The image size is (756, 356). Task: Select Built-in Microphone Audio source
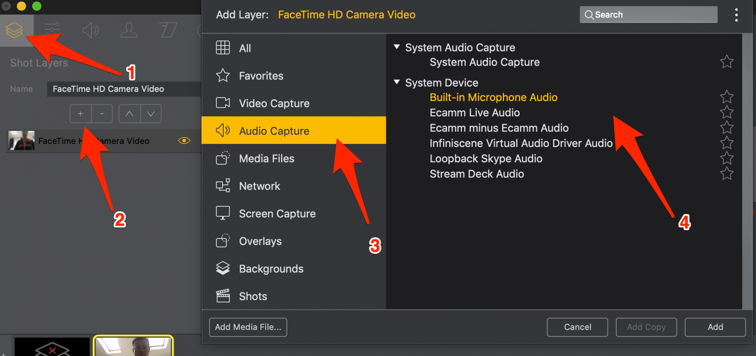tap(493, 97)
